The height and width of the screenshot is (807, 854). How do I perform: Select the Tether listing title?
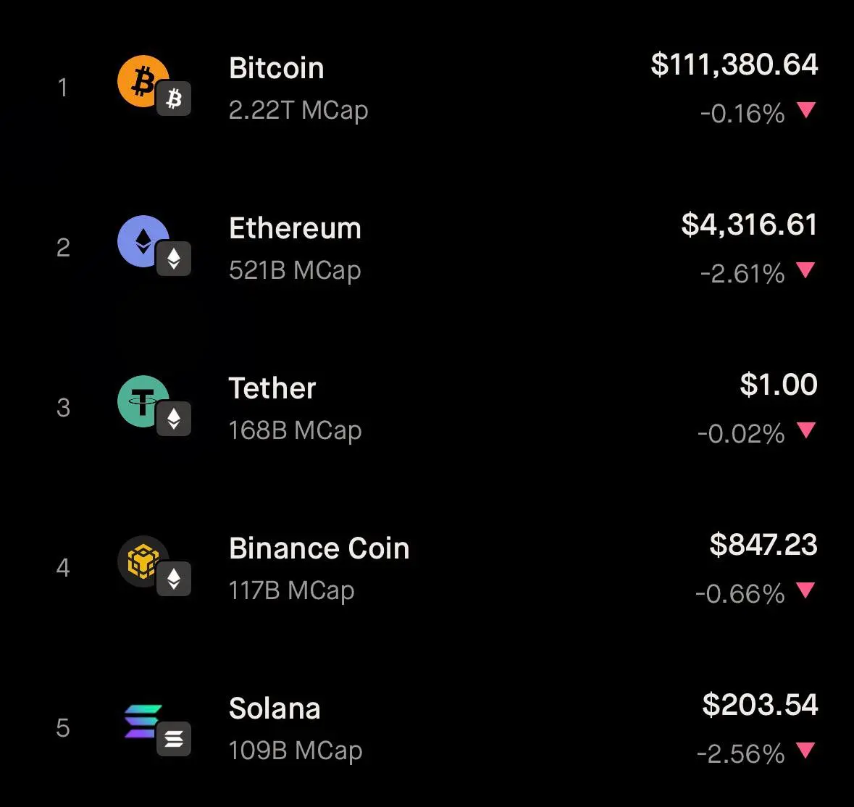(x=272, y=388)
